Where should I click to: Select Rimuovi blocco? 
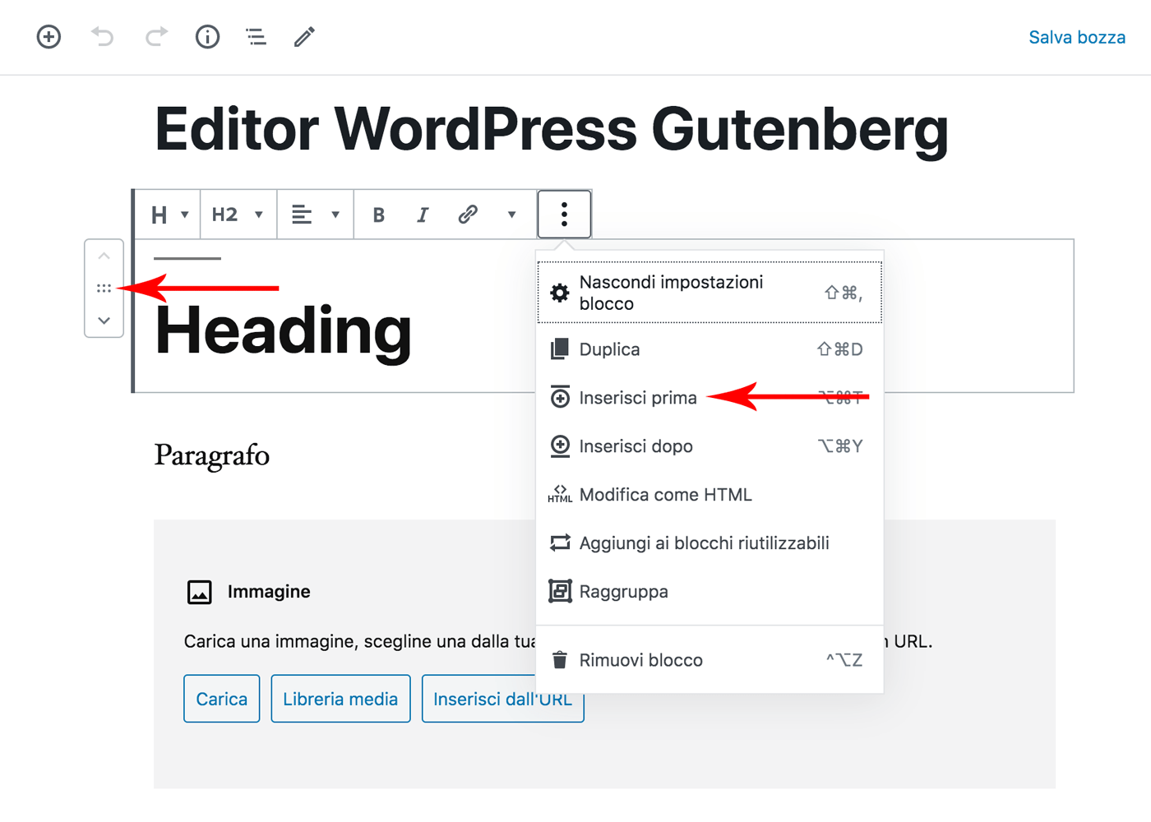pyautogui.click(x=710, y=660)
